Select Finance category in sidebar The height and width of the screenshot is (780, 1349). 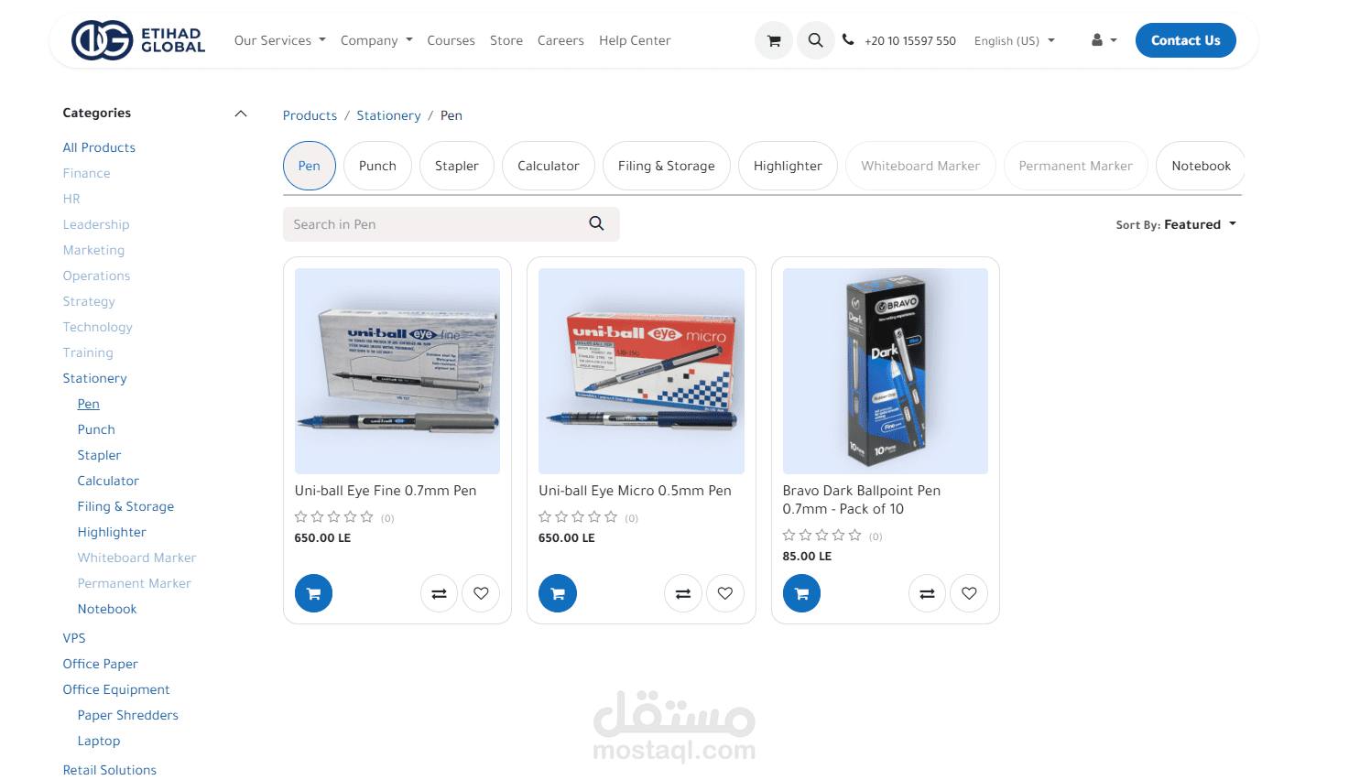pyautogui.click(x=86, y=173)
